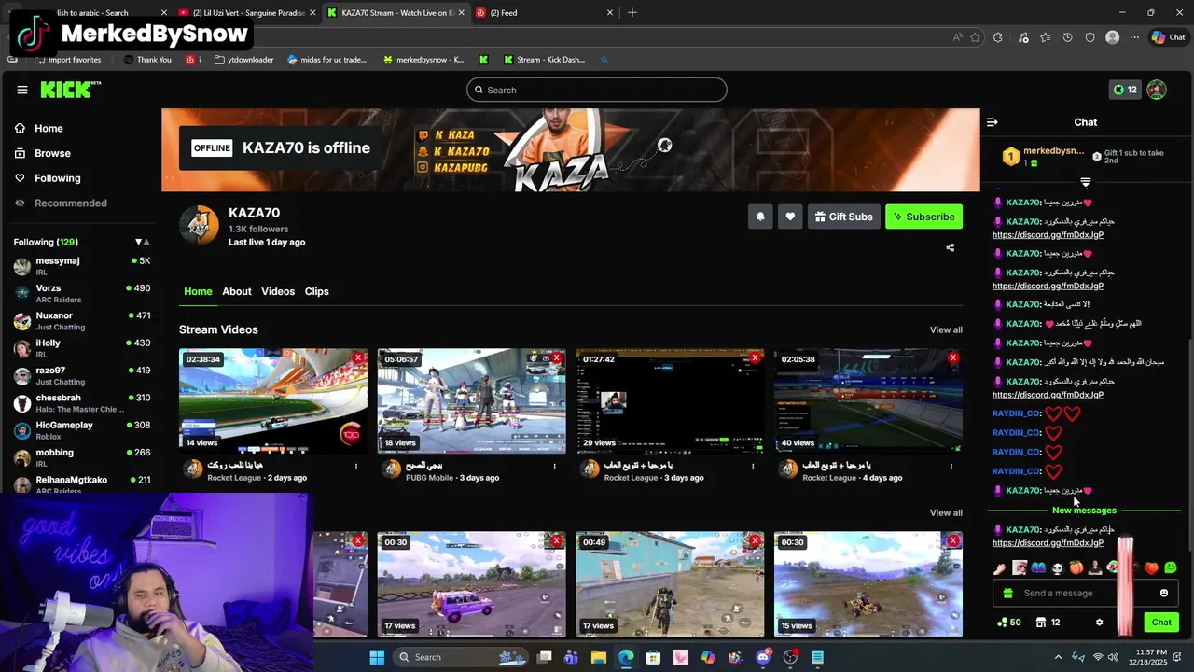Screen dimensions: 1194x672
Task: Open options menu for the 02:05:38 video
Action: click(951, 467)
